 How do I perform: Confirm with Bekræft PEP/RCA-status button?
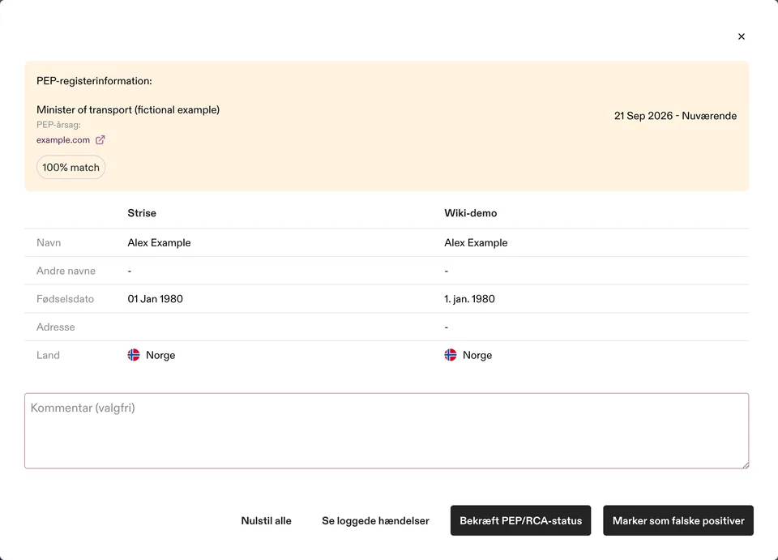(520, 520)
